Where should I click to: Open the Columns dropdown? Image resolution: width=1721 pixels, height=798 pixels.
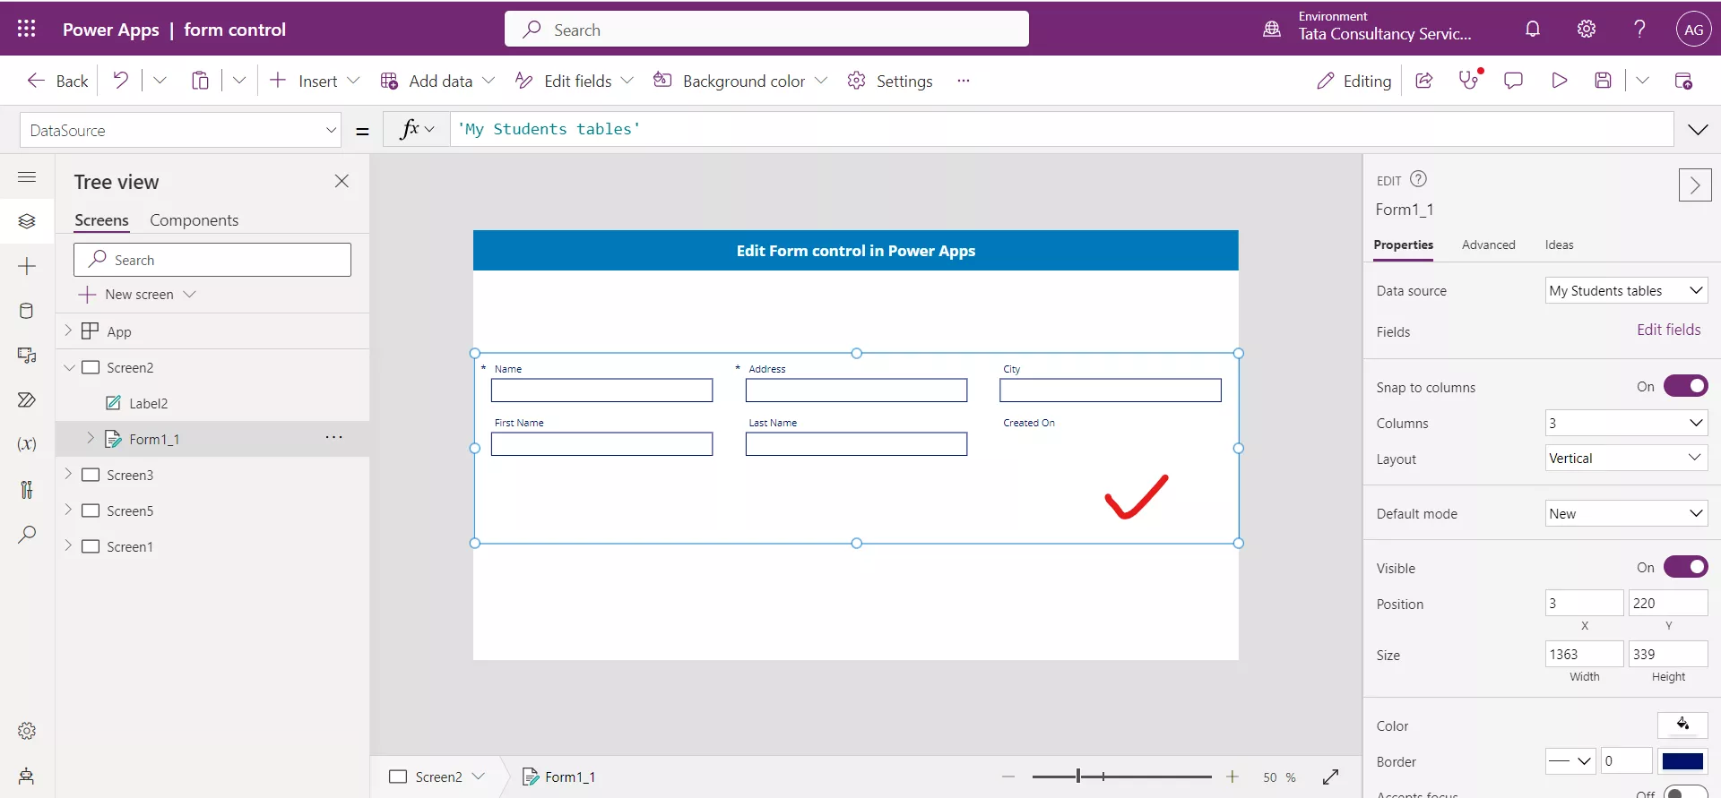[1626, 423]
